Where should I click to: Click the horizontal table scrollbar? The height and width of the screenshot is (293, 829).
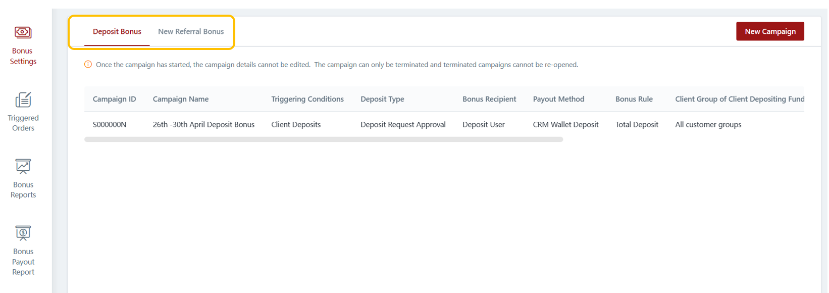pos(323,139)
